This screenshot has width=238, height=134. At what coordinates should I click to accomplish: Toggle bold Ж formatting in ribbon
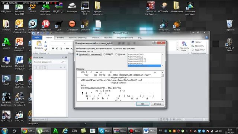pos(53,48)
